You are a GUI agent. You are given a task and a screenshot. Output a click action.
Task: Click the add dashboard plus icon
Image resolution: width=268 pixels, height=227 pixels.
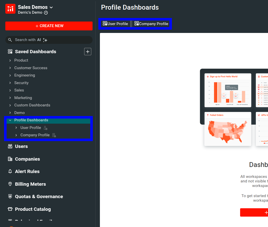[x=87, y=51]
